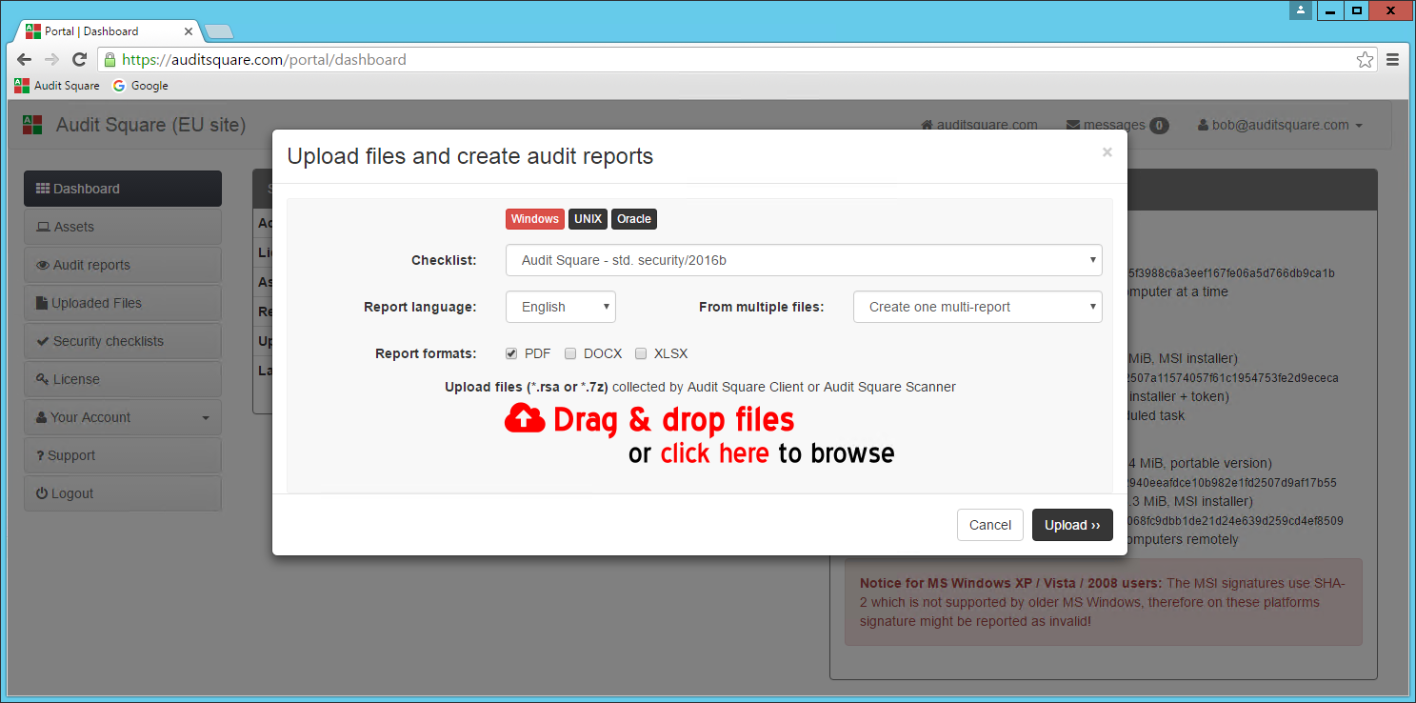Image resolution: width=1416 pixels, height=703 pixels.
Task: Click the browser Back arrow
Action: click(x=24, y=59)
